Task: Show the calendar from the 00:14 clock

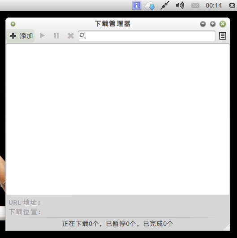Action: [214, 5]
